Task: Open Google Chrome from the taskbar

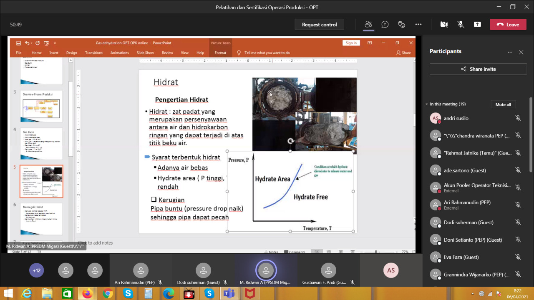Action: pyautogui.click(x=108, y=293)
